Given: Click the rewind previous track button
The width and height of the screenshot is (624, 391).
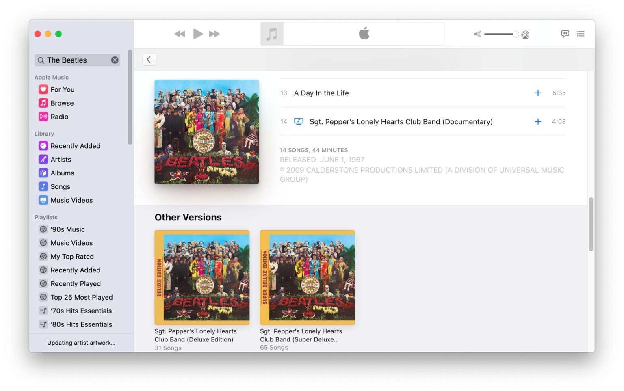Looking at the screenshot, I should coord(180,34).
